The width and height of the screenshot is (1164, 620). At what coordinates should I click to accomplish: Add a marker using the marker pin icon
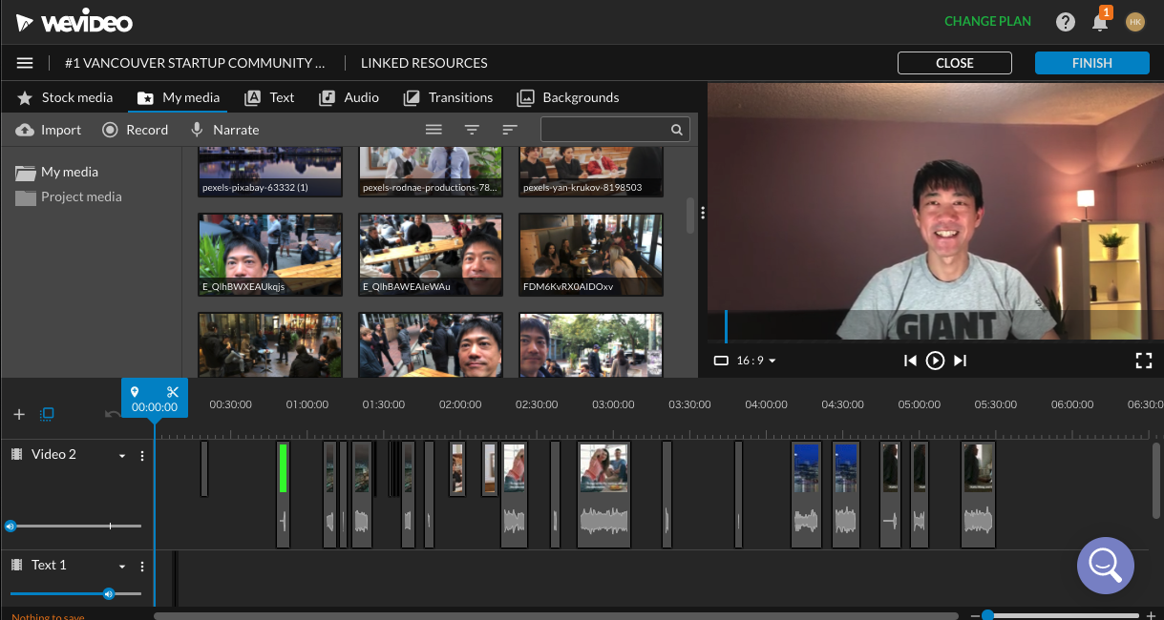tap(134, 391)
